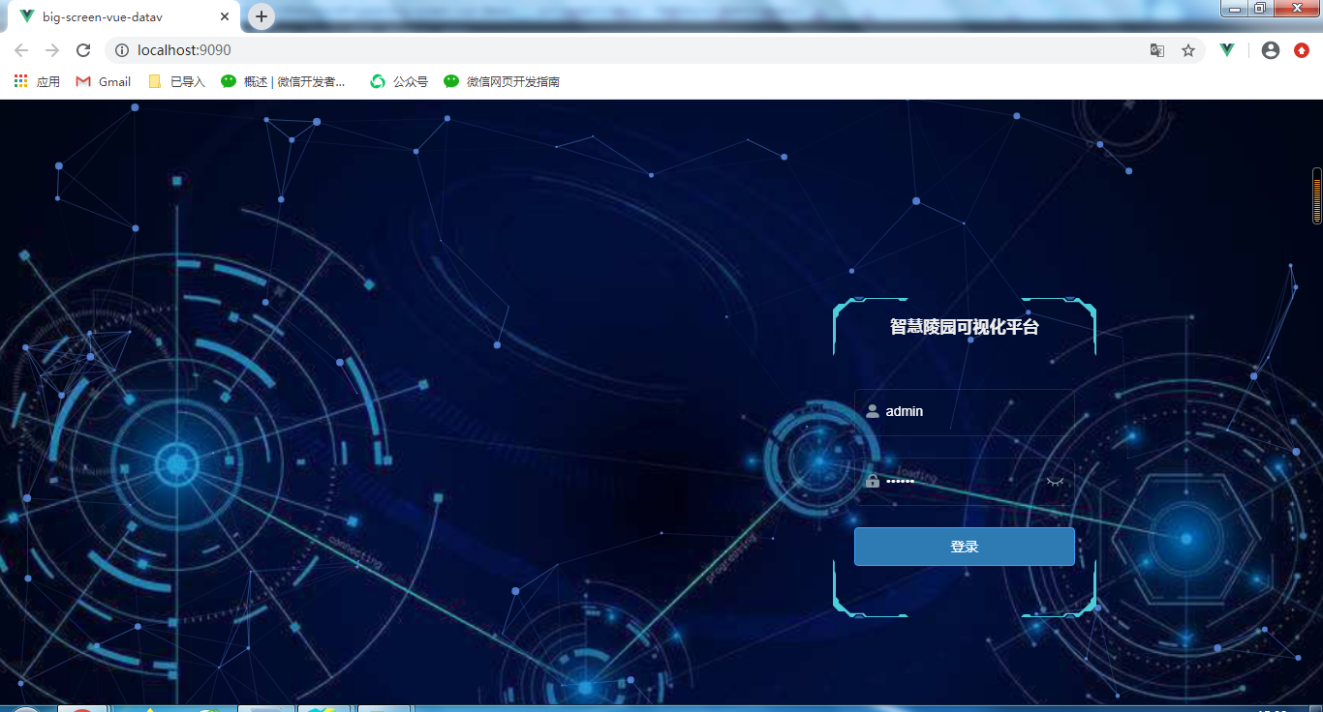Focus the admin username field
1323x712 pixels.
(x=964, y=411)
